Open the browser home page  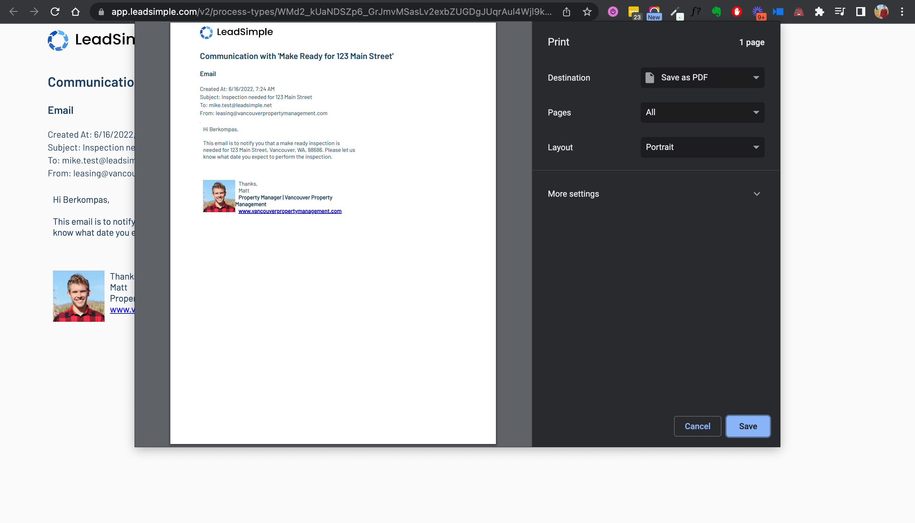[75, 12]
